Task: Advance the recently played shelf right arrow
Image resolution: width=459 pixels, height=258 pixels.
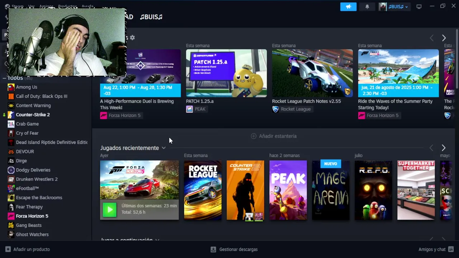Action: point(444,148)
